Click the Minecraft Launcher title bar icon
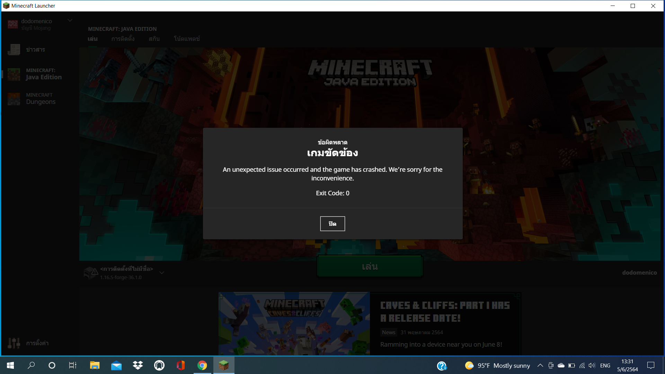The width and height of the screenshot is (665, 374). [6, 6]
